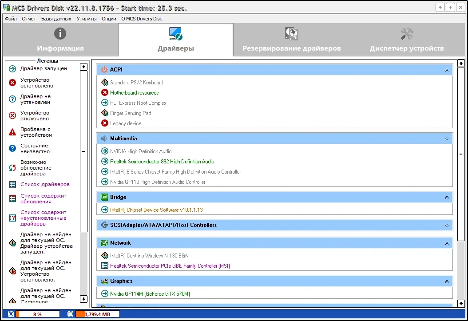Screen dimensions: 468x321
Task: Click the title bar application icon
Action: click(x=6, y=7)
